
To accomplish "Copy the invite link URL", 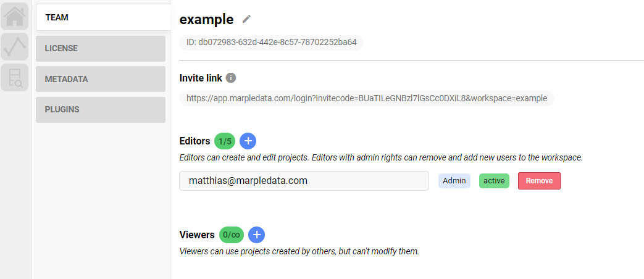I will tap(367, 99).
